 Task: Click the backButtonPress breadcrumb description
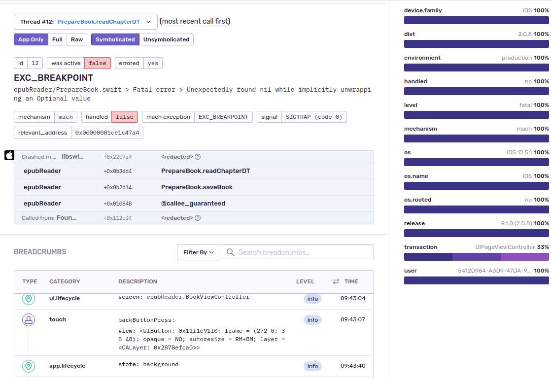(x=146, y=320)
